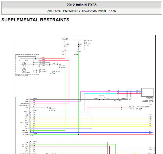
Task: Click the 'AS1+' terminal label
Action: coord(27,127)
